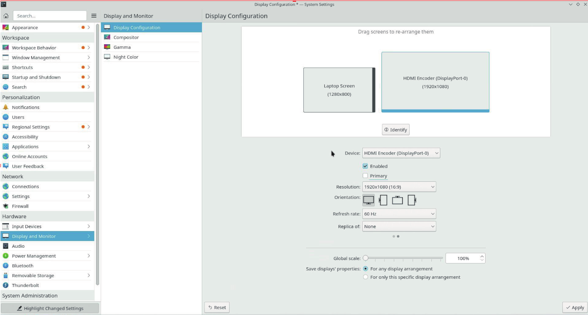588x315 pixels.
Task: Click the home icon beside search field
Action: click(6, 16)
